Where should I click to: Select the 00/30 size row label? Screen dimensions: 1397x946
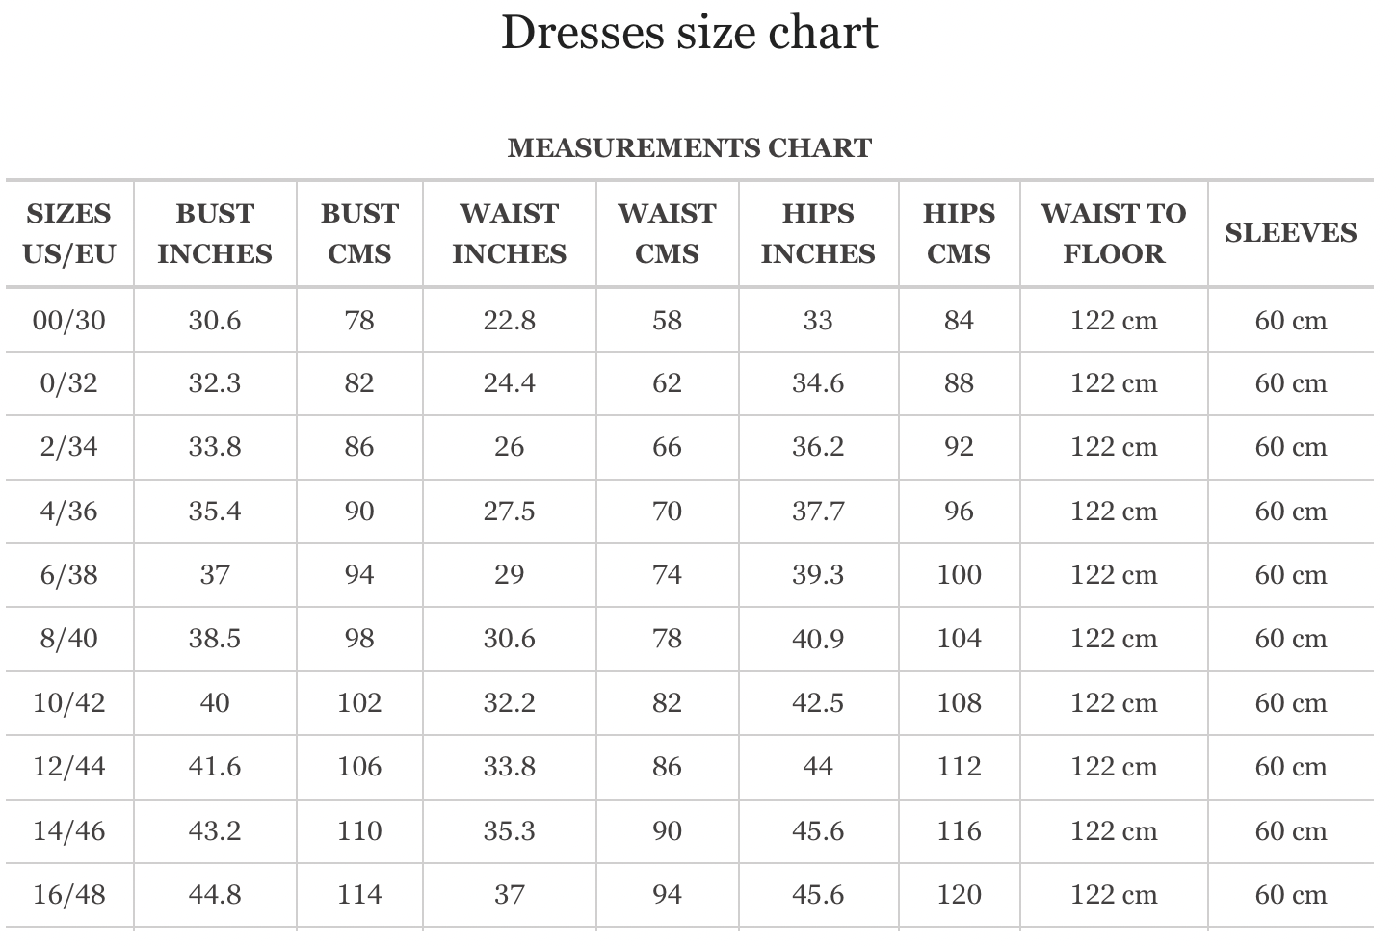(x=68, y=320)
